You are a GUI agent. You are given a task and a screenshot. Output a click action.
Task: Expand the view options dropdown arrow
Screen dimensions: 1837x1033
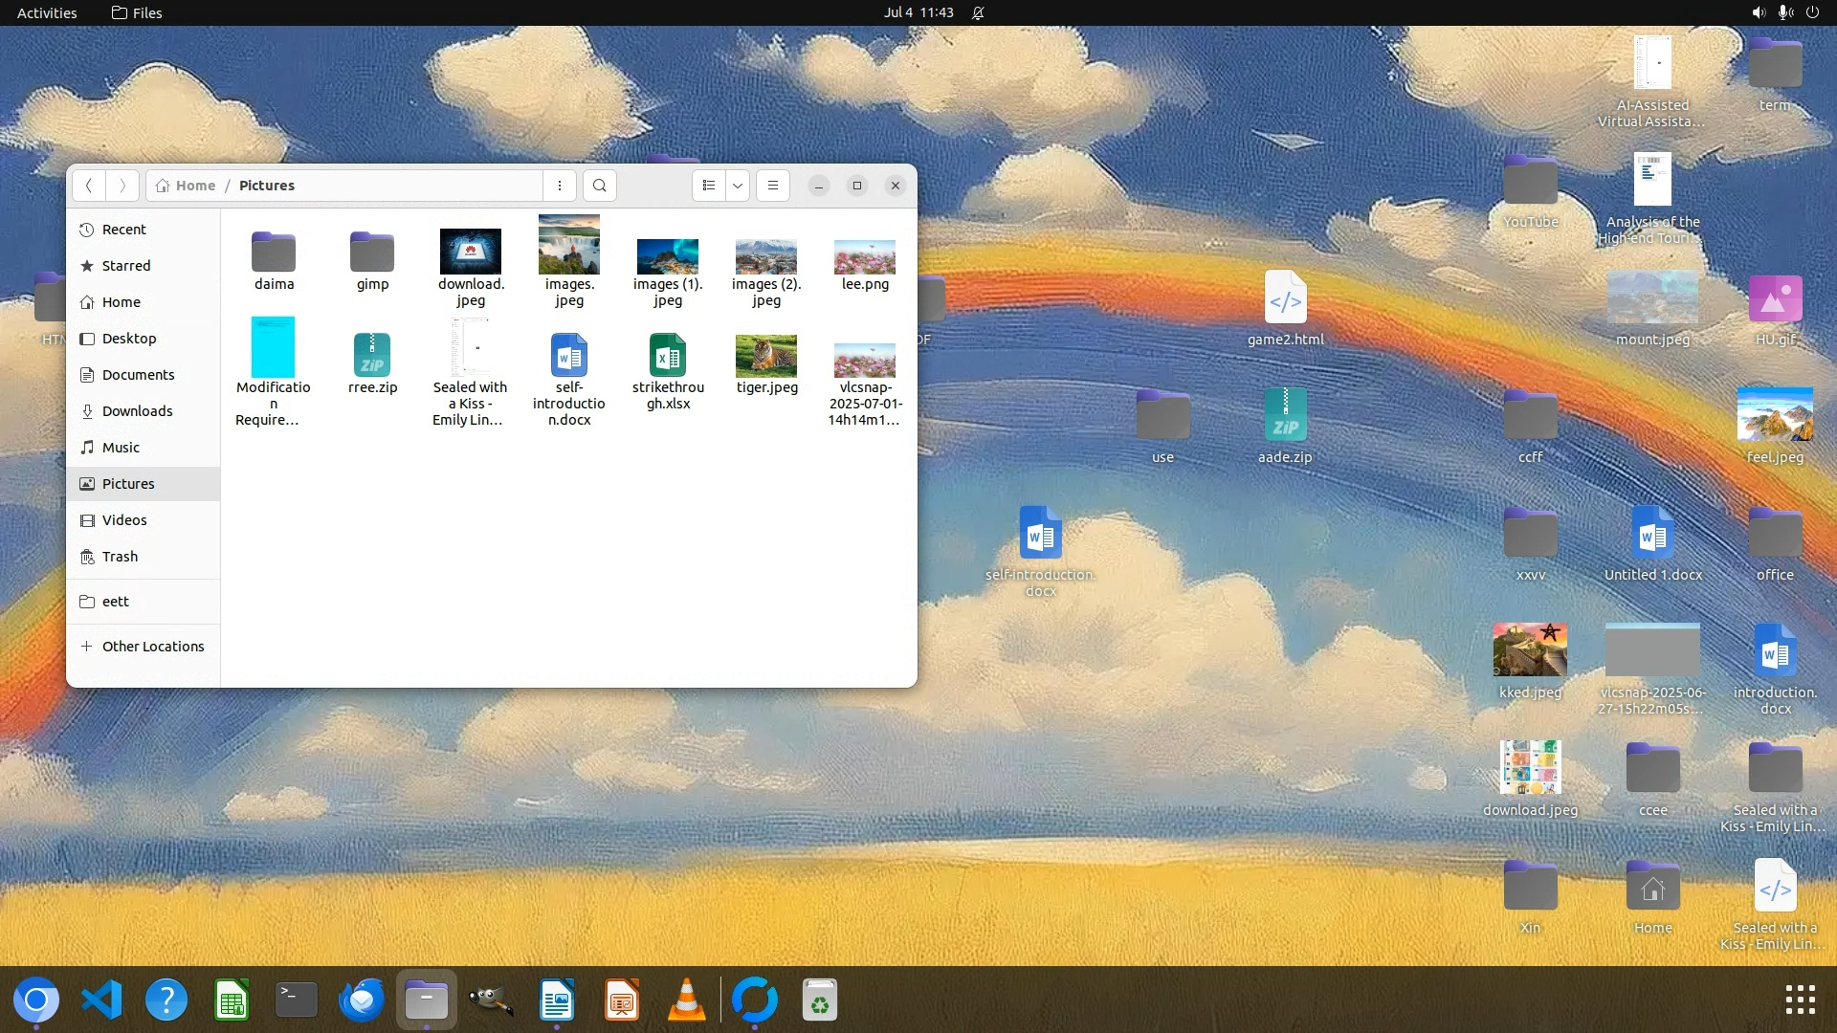coord(738,186)
